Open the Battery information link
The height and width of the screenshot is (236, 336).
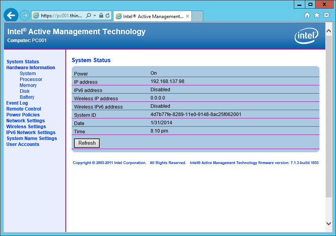click(x=27, y=97)
